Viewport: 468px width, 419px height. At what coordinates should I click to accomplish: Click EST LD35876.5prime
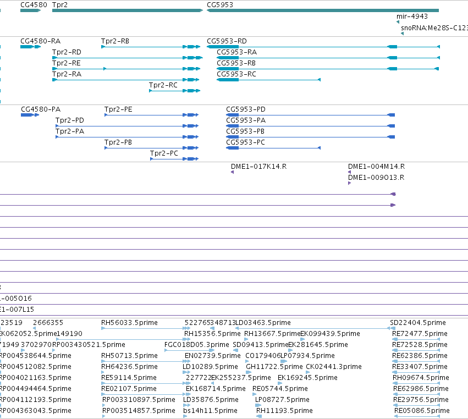(x=211, y=400)
